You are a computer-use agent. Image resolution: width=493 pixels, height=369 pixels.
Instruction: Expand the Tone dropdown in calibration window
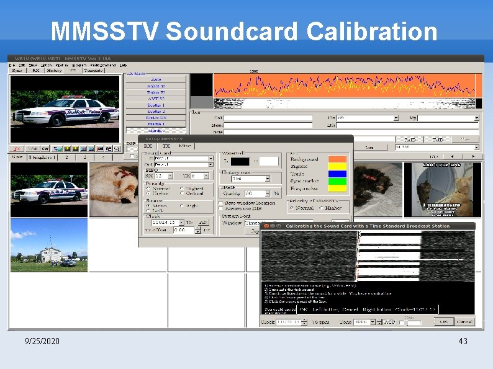[373, 322]
